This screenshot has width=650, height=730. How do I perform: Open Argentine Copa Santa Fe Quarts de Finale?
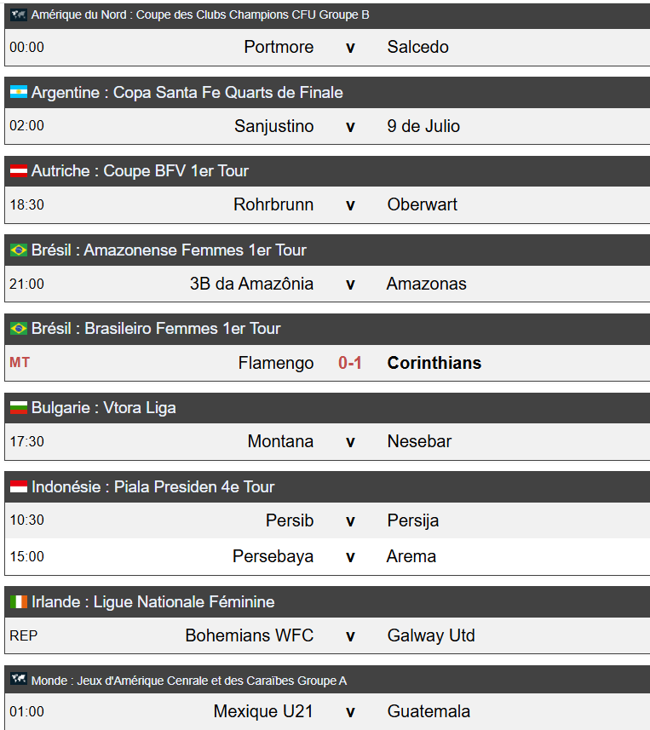coord(187,92)
